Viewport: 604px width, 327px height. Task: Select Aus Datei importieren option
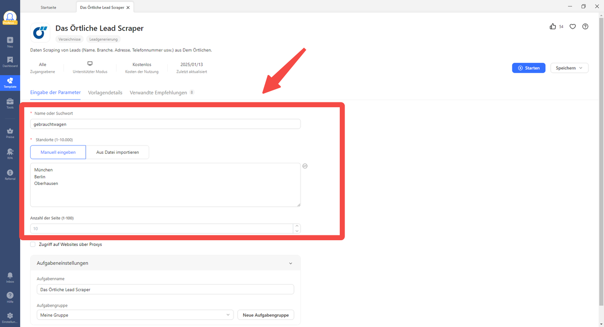(117, 152)
